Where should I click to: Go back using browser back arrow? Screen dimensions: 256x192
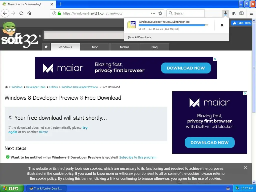coord(5,13)
